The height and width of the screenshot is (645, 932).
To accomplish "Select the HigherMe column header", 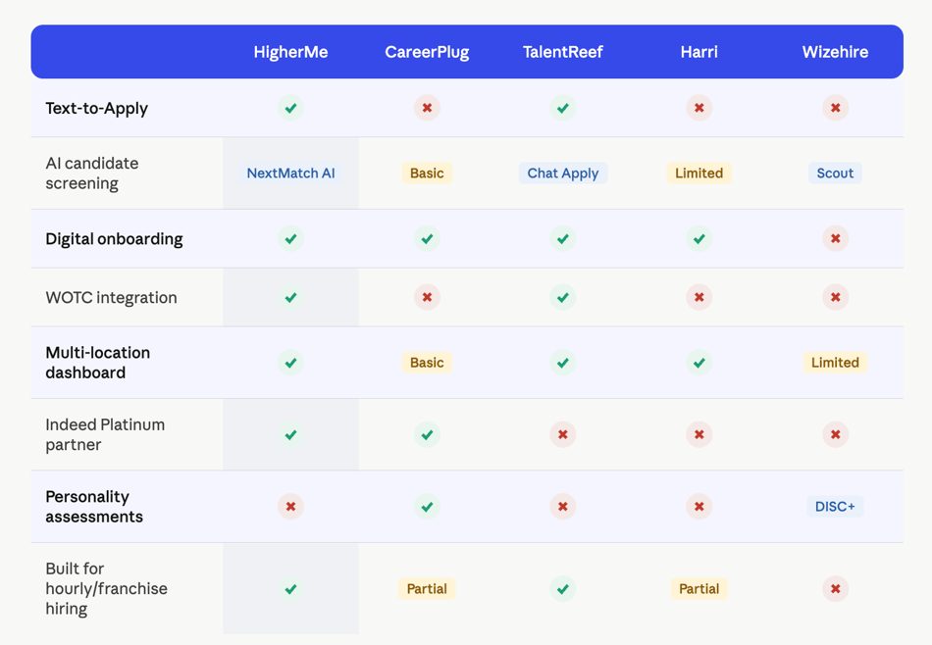I will (x=290, y=52).
